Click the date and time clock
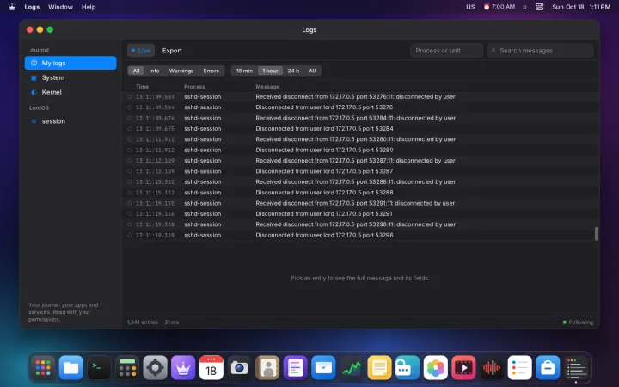The image size is (619, 387). (x=581, y=7)
